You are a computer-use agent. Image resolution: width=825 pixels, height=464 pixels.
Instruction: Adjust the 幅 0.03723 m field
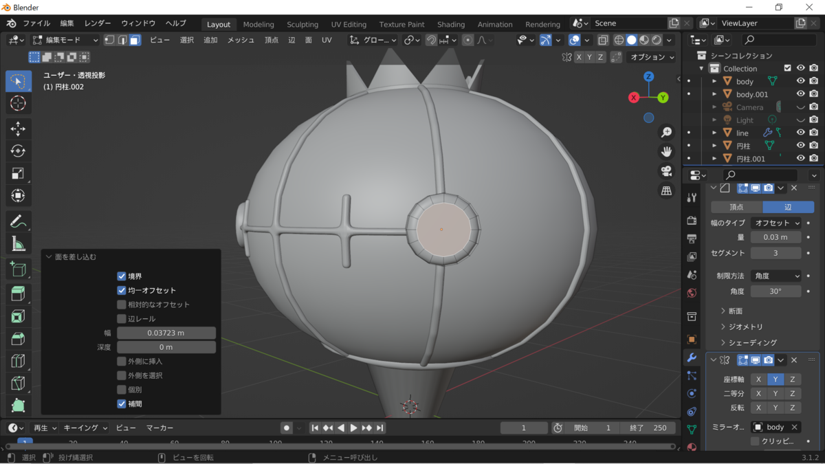(166, 333)
